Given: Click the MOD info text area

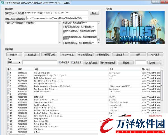Looking at the screenshot, I should coord(32,33).
